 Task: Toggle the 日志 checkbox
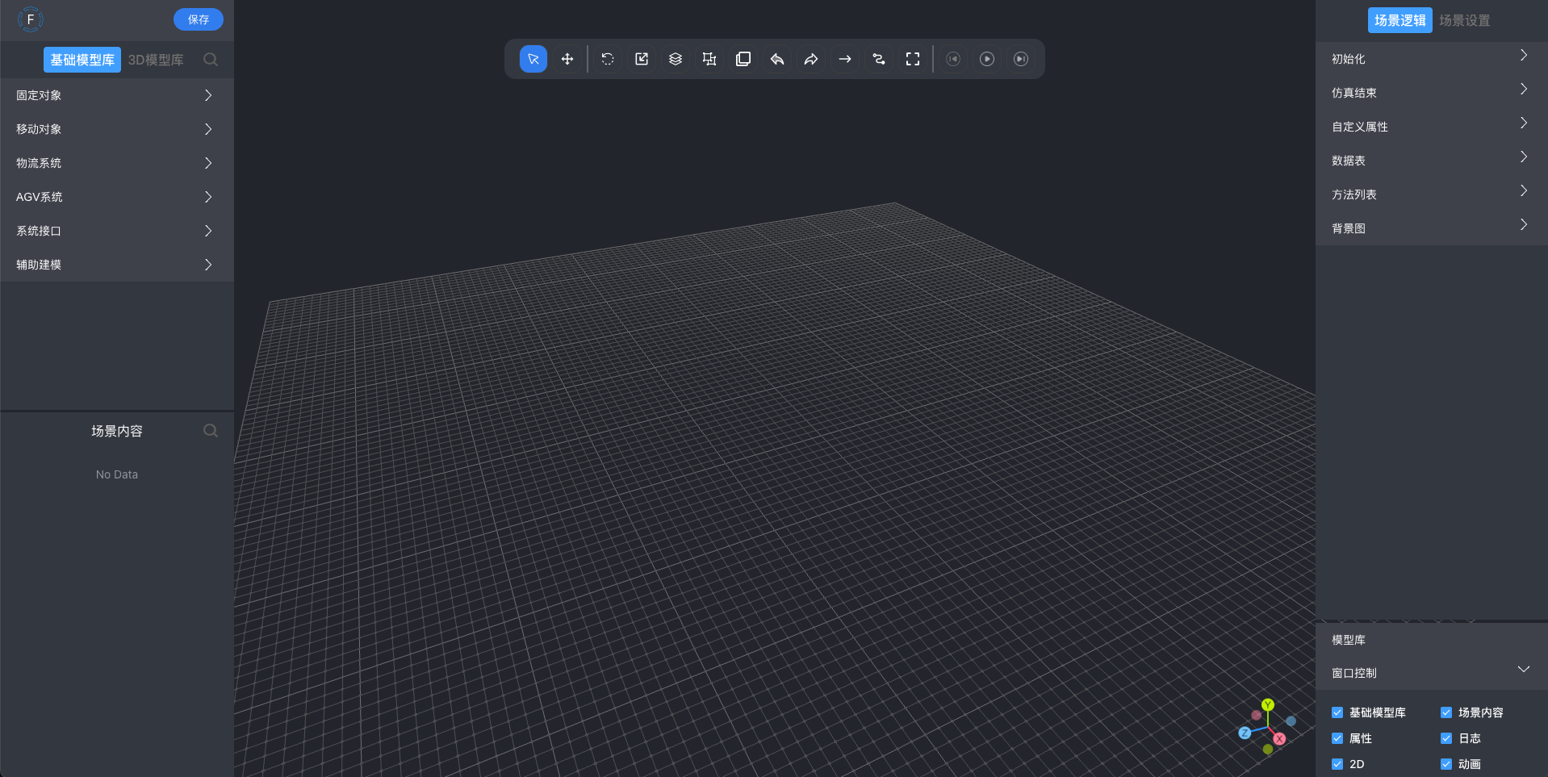1446,738
